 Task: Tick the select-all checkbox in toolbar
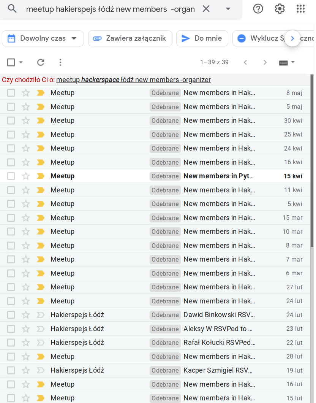(11, 62)
